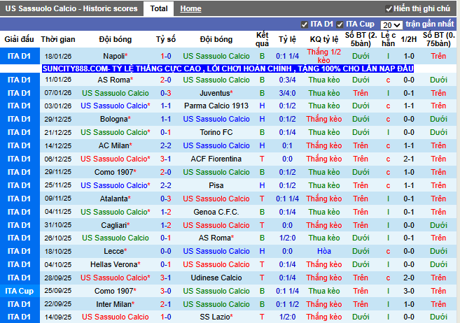Click the ITA Cup league cell
Image resolution: width=460 pixels, height=323 pixels.
point(20,291)
